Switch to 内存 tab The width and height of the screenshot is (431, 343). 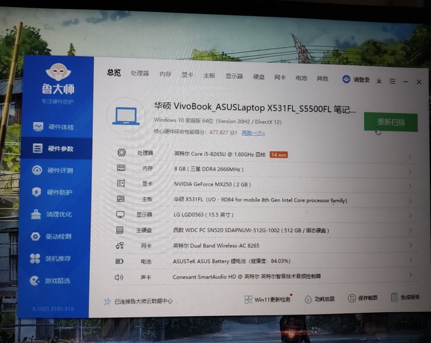pos(166,74)
